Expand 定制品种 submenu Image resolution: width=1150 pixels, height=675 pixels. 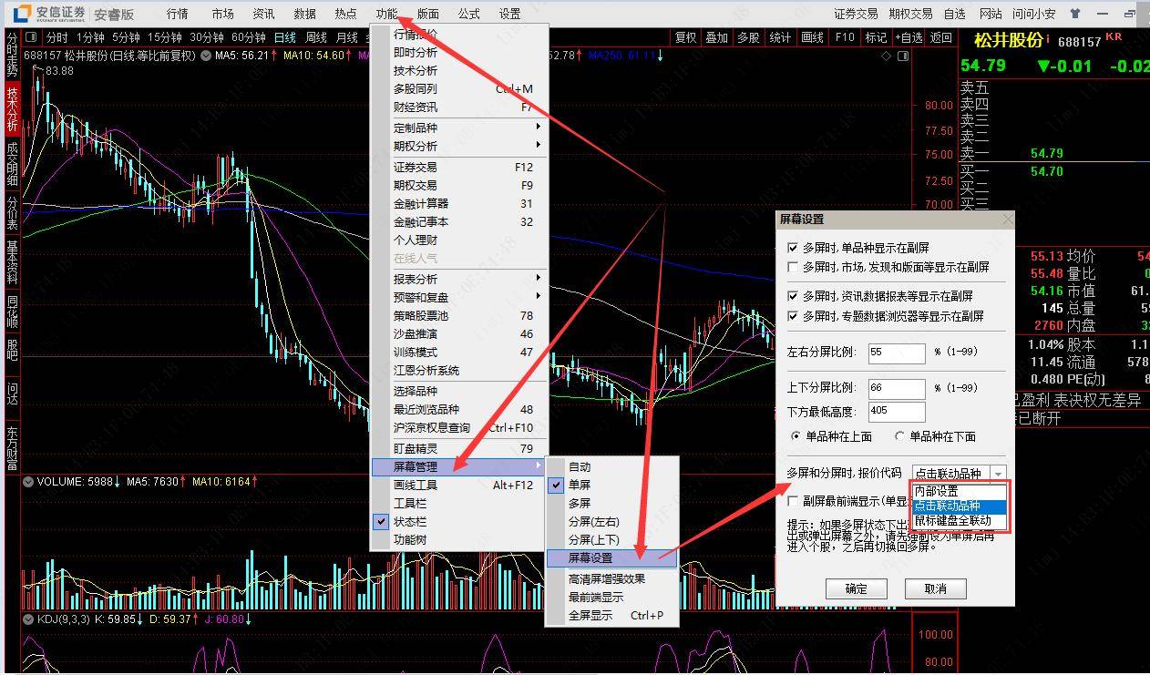click(458, 128)
